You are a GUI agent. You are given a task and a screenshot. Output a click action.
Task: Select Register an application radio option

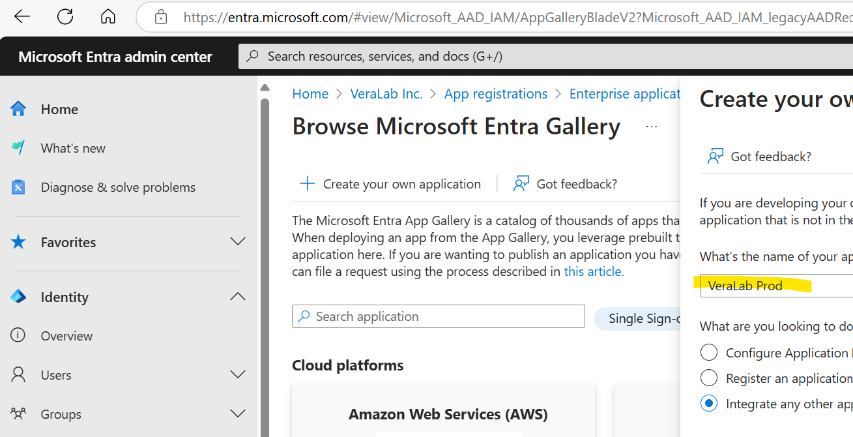pos(708,378)
